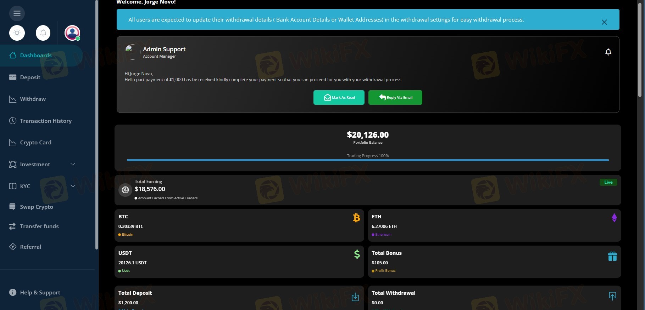Open sidebar notifications bell
The image size is (645, 310).
[x=43, y=33]
